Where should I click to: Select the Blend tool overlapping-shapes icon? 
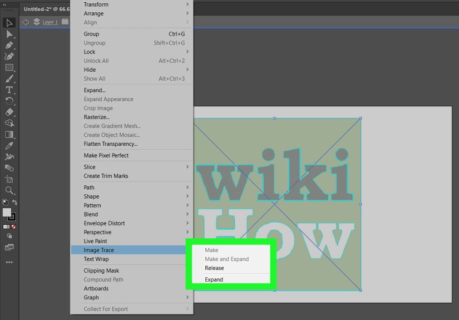(x=9, y=168)
